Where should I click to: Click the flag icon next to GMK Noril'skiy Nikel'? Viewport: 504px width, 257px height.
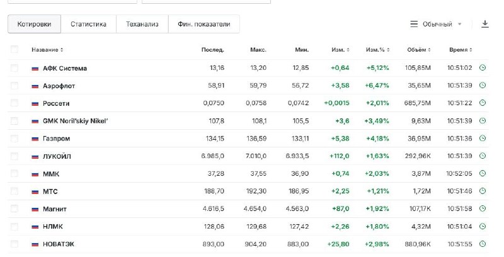click(x=35, y=122)
